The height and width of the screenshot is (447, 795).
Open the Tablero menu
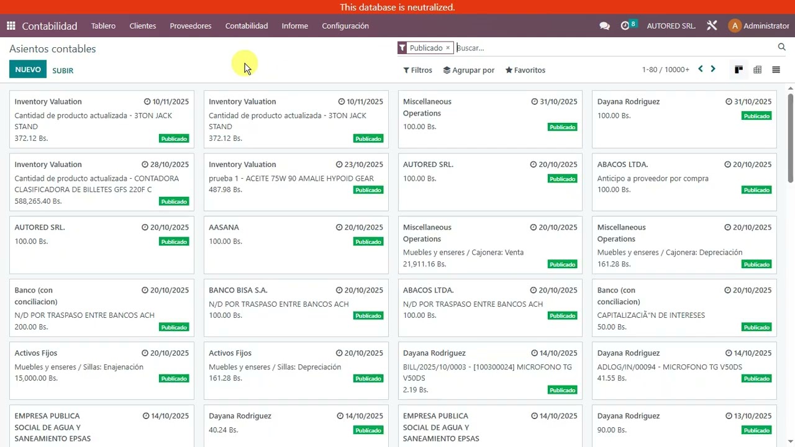[x=103, y=26]
